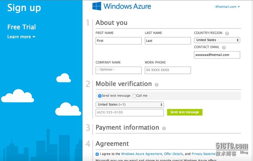
Task: Uncheck the agreement checkbox
Action: pyautogui.click(x=97, y=154)
